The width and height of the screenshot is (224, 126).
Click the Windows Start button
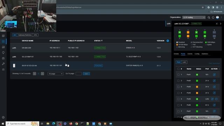3,124
